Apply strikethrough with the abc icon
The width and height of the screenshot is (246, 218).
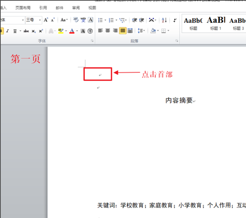tap(26, 31)
